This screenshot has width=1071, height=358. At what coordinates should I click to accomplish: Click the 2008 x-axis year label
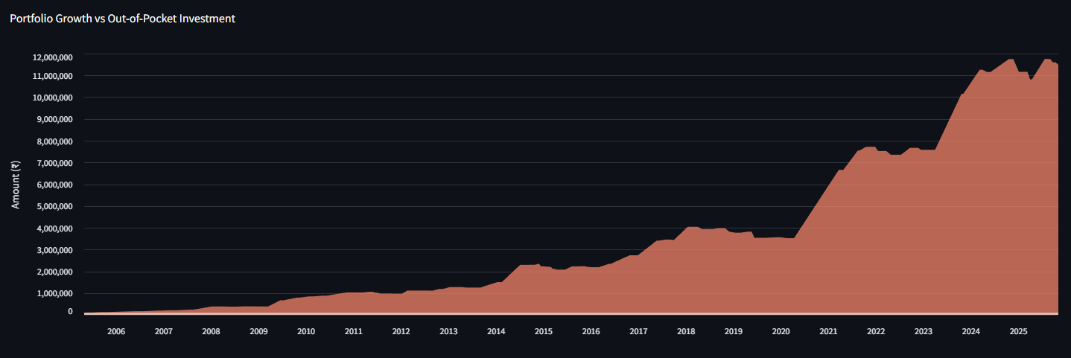[x=211, y=332]
